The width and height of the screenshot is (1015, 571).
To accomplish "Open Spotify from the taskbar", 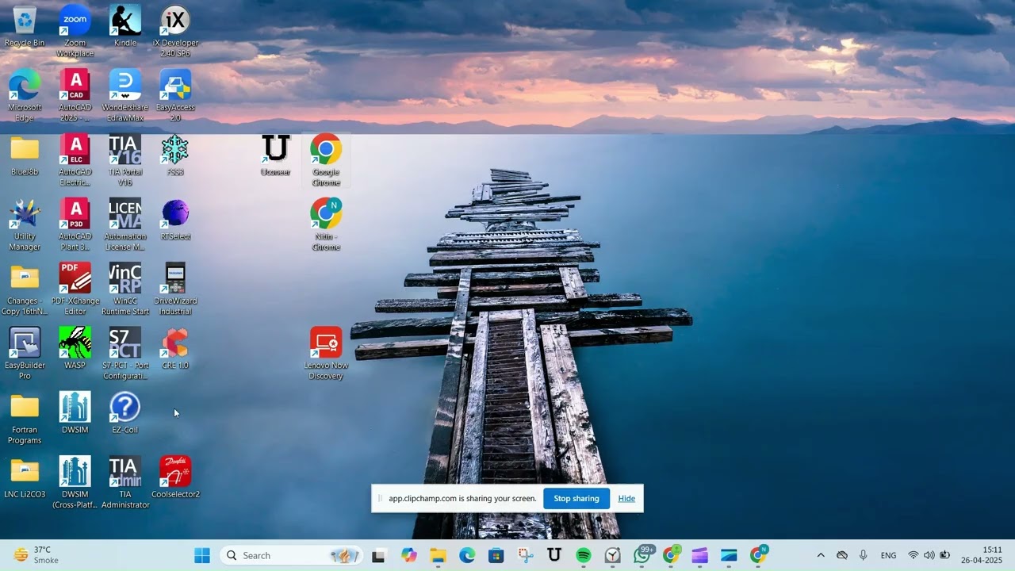I will [x=584, y=555].
